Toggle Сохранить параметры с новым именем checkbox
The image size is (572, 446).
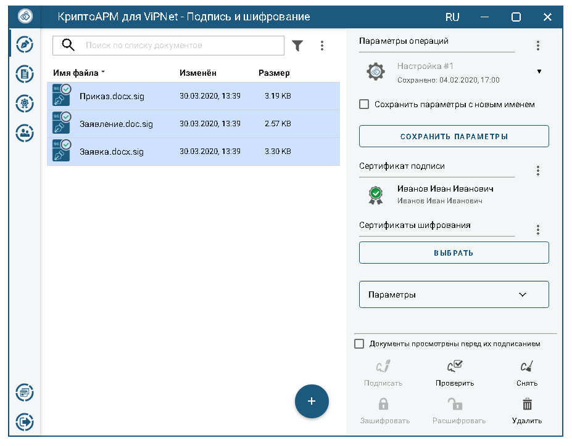tap(364, 105)
